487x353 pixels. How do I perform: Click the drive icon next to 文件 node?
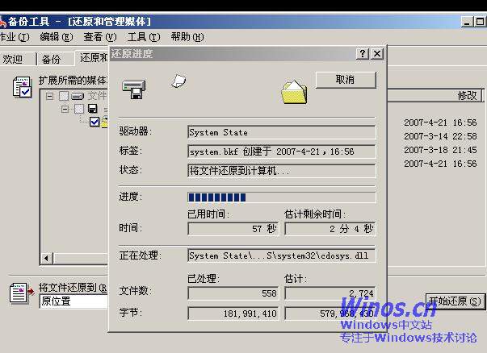78,97
